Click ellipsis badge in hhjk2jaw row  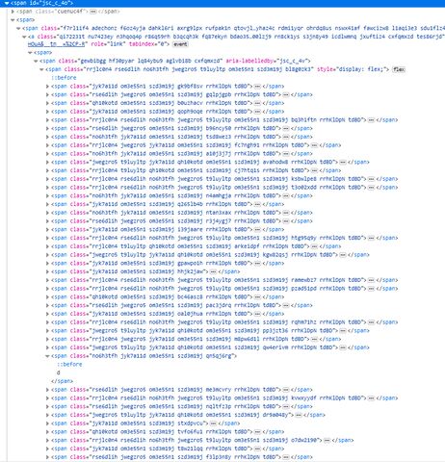(213, 271)
